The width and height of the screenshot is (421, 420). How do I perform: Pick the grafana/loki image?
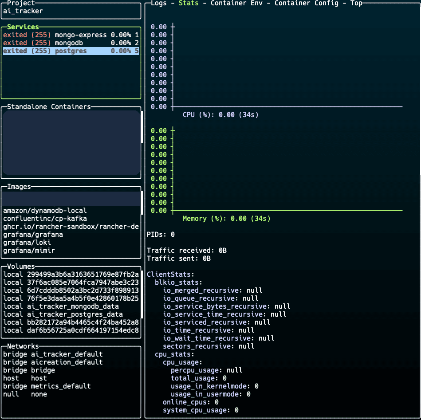27,243
